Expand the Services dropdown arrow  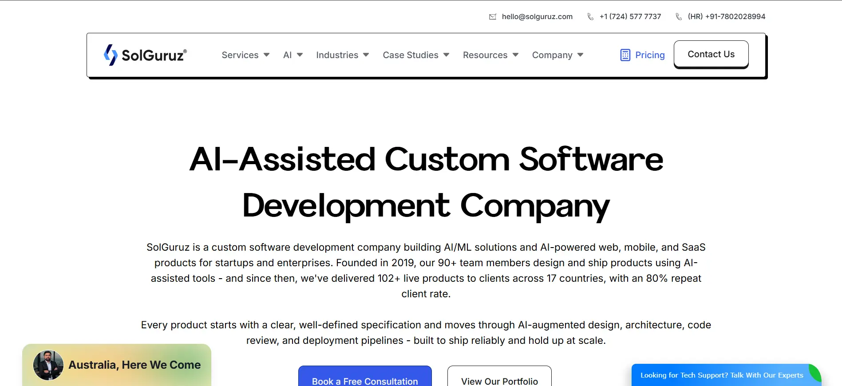pos(267,55)
